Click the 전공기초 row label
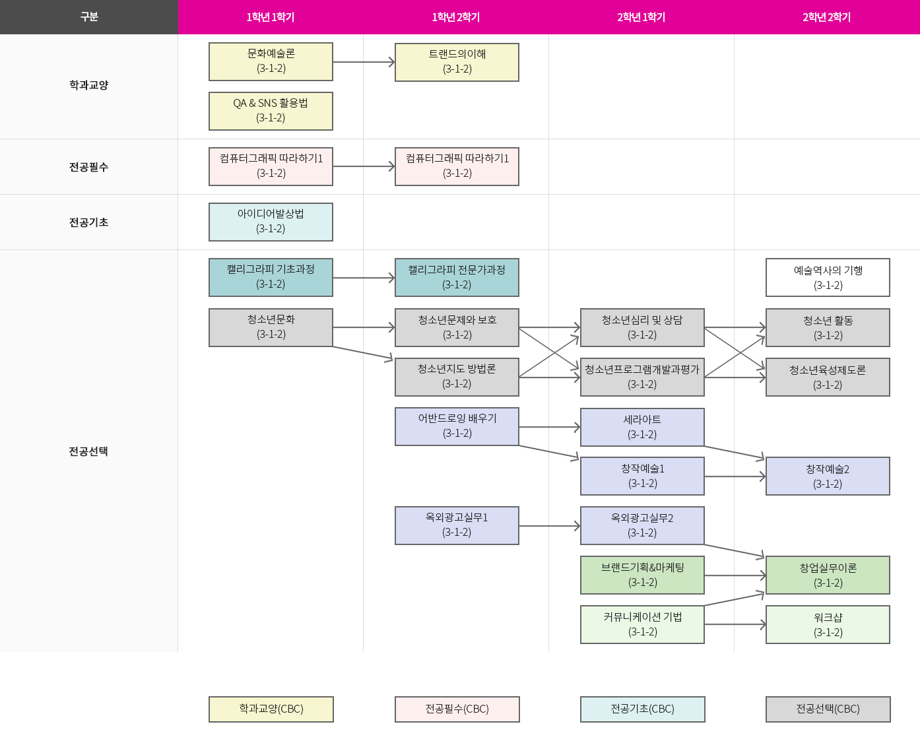Image resolution: width=920 pixels, height=747 pixels. click(89, 222)
